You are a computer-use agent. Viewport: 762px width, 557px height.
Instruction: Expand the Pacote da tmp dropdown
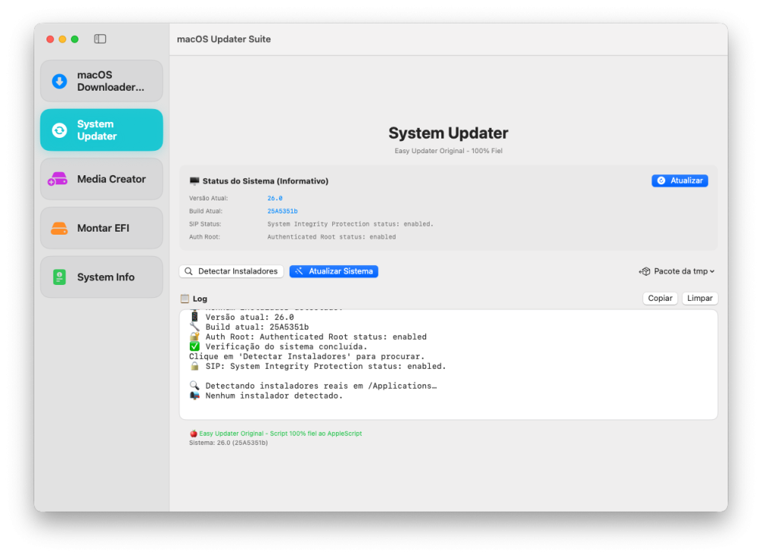pos(677,271)
